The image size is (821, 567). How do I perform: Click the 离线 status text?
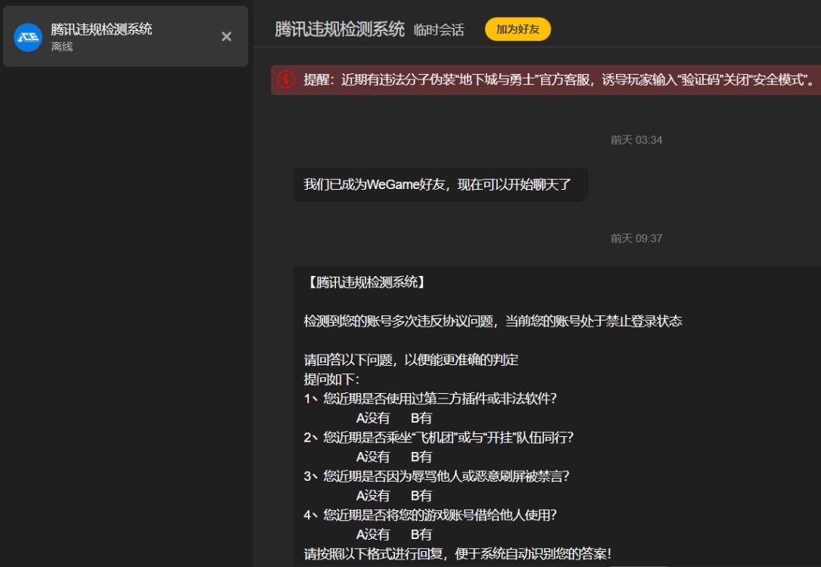(x=62, y=47)
